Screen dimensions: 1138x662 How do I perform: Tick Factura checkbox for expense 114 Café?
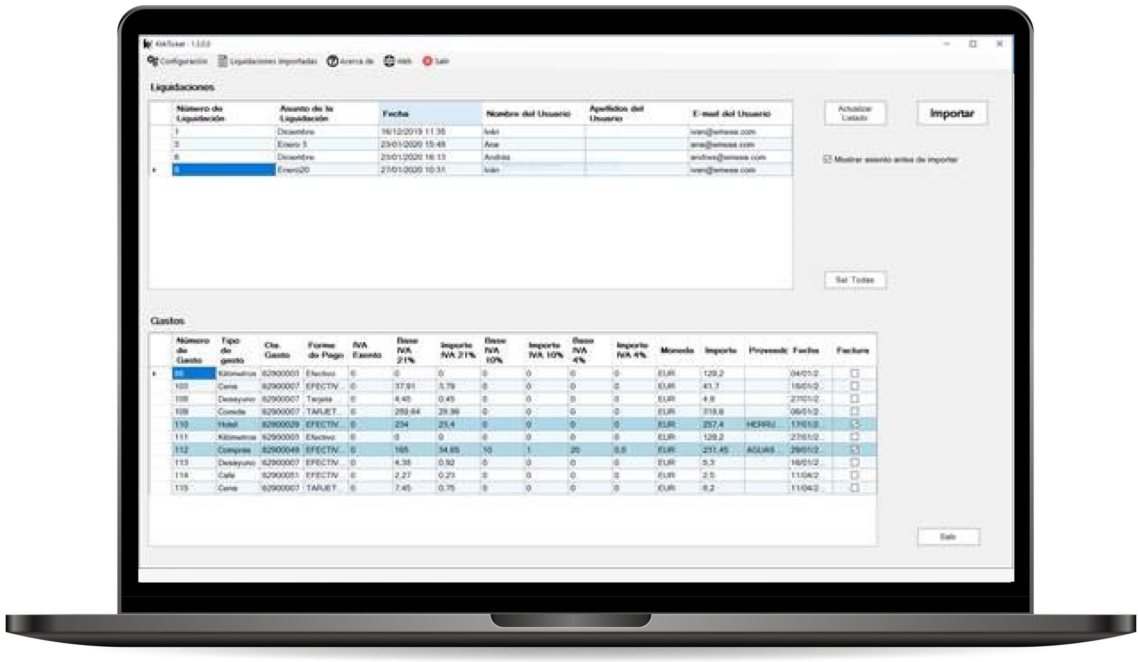(x=854, y=475)
